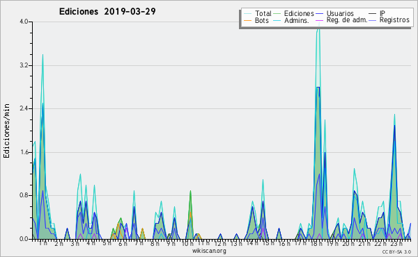Click the '13 h' x-axis label
418x257 pixels.
coord(236,243)
